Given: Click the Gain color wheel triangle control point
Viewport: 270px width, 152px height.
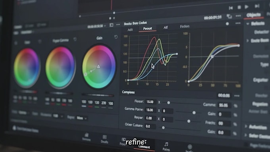Looking at the screenshot, I should coord(98,66).
